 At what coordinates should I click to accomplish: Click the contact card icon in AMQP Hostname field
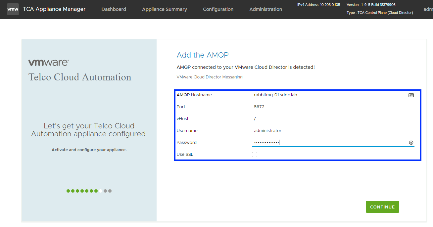click(x=411, y=95)
